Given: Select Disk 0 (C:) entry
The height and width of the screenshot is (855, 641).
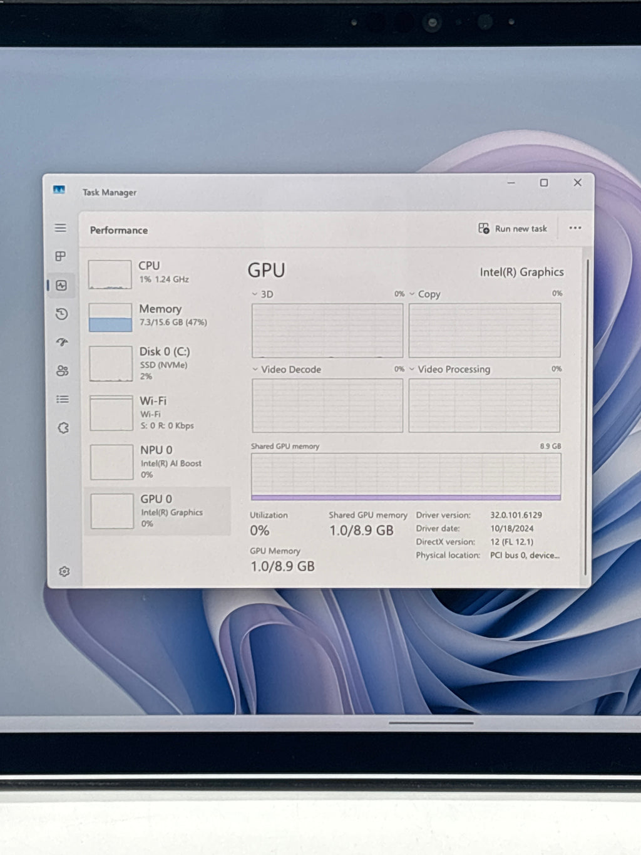Looking at the screenshot, I should [158, 363].
